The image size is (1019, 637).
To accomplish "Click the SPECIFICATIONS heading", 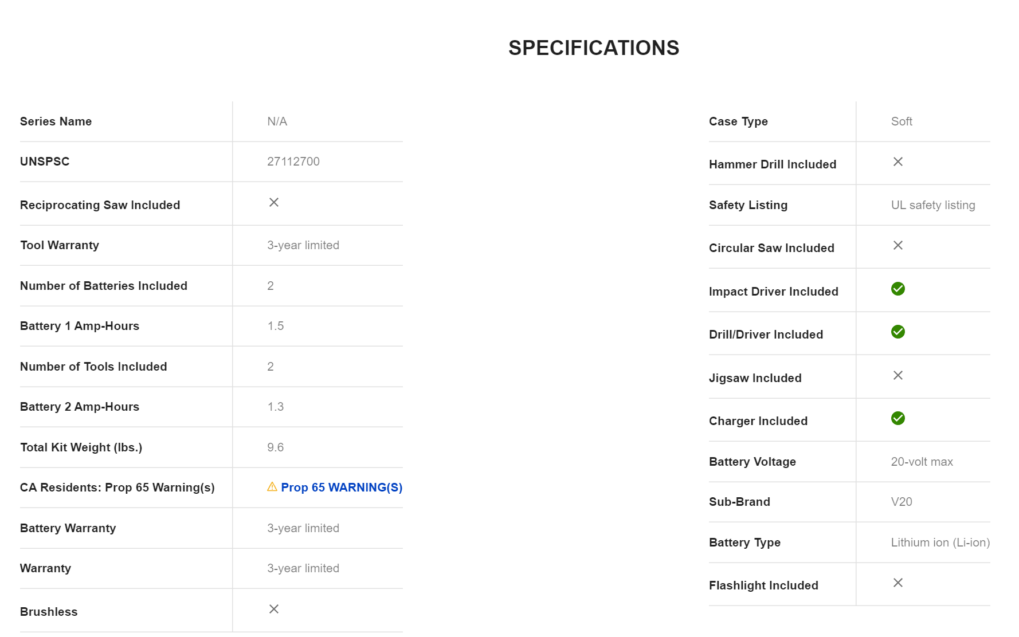I will 594,48.
